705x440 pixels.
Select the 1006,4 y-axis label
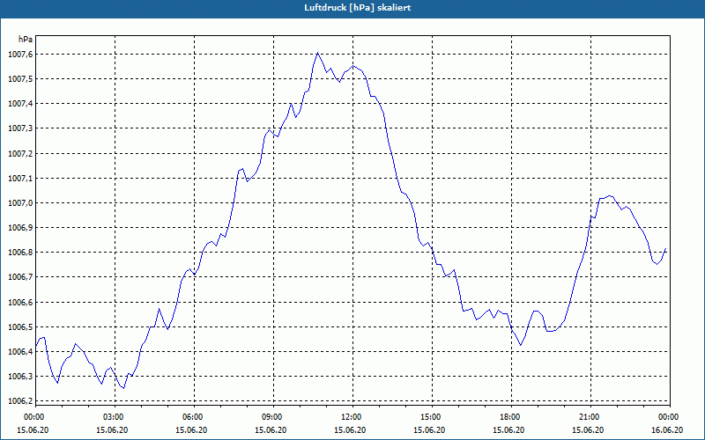tap(19, 351)
